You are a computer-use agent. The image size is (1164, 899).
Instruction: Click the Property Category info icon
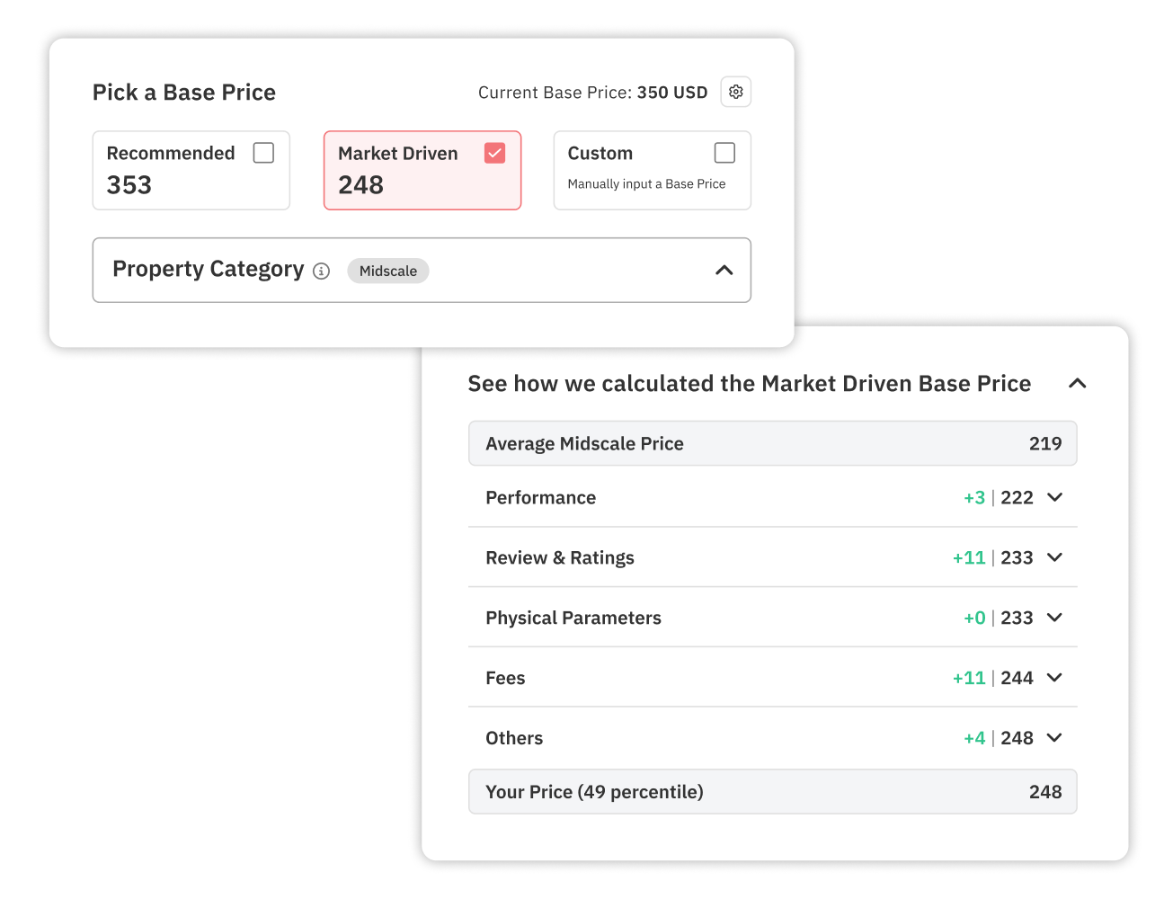coord(322,271)
